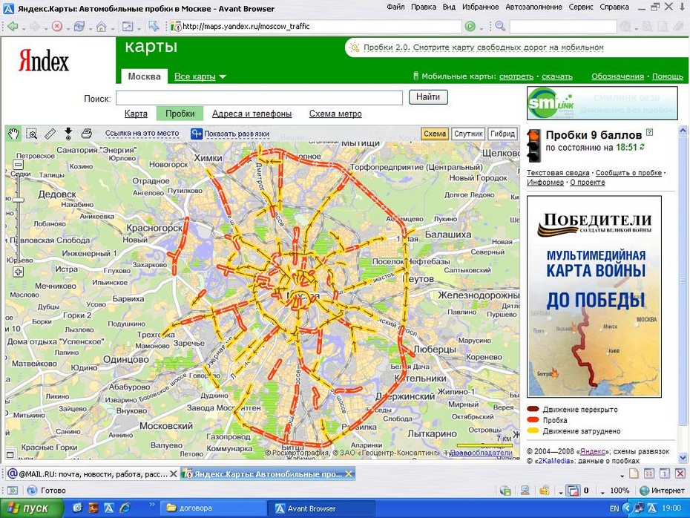
Task: Open the Автозаполнение menu
Action: pos(533,7)
